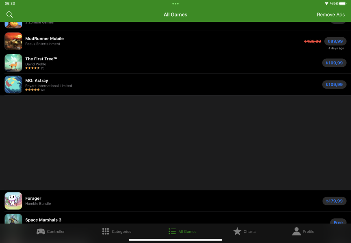Viewport: 351px width, 243px height.
Task: Switch to the Charts tab
Action: coord(244,231)
